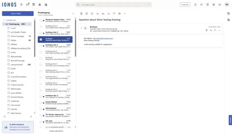Viewport: 232px width, 134px height.
Task: Open the help question mark icon
Action: [x=208, y=5]
